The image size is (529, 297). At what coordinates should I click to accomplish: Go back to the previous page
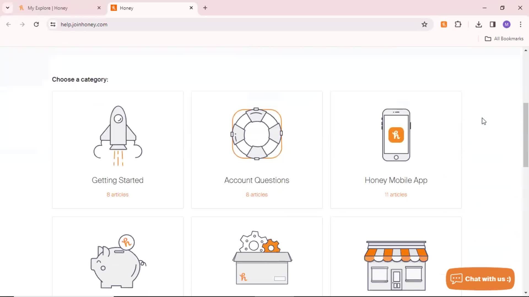(x=9, y=24)
